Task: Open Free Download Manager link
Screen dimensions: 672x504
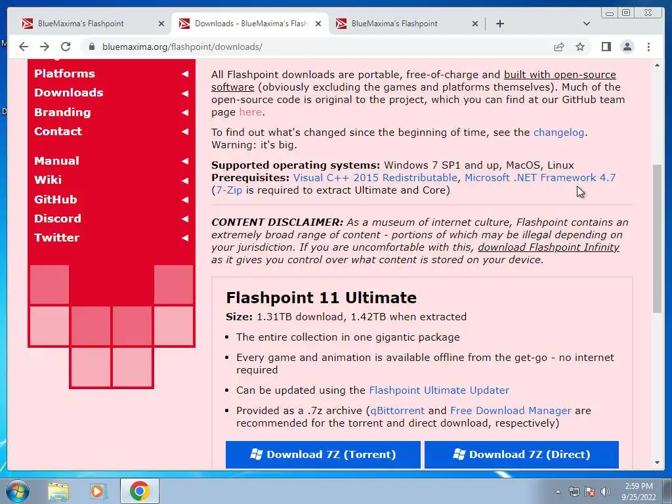Action: (511, 411)
